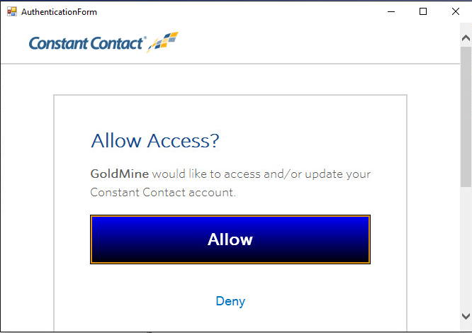Click the scrollbar down arrow
472x333 pixels.
tap(466, 316)
